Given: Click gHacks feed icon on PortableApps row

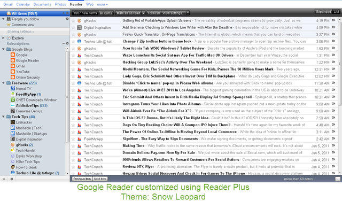Looking at the screenshot, I should tap(80, 21).
